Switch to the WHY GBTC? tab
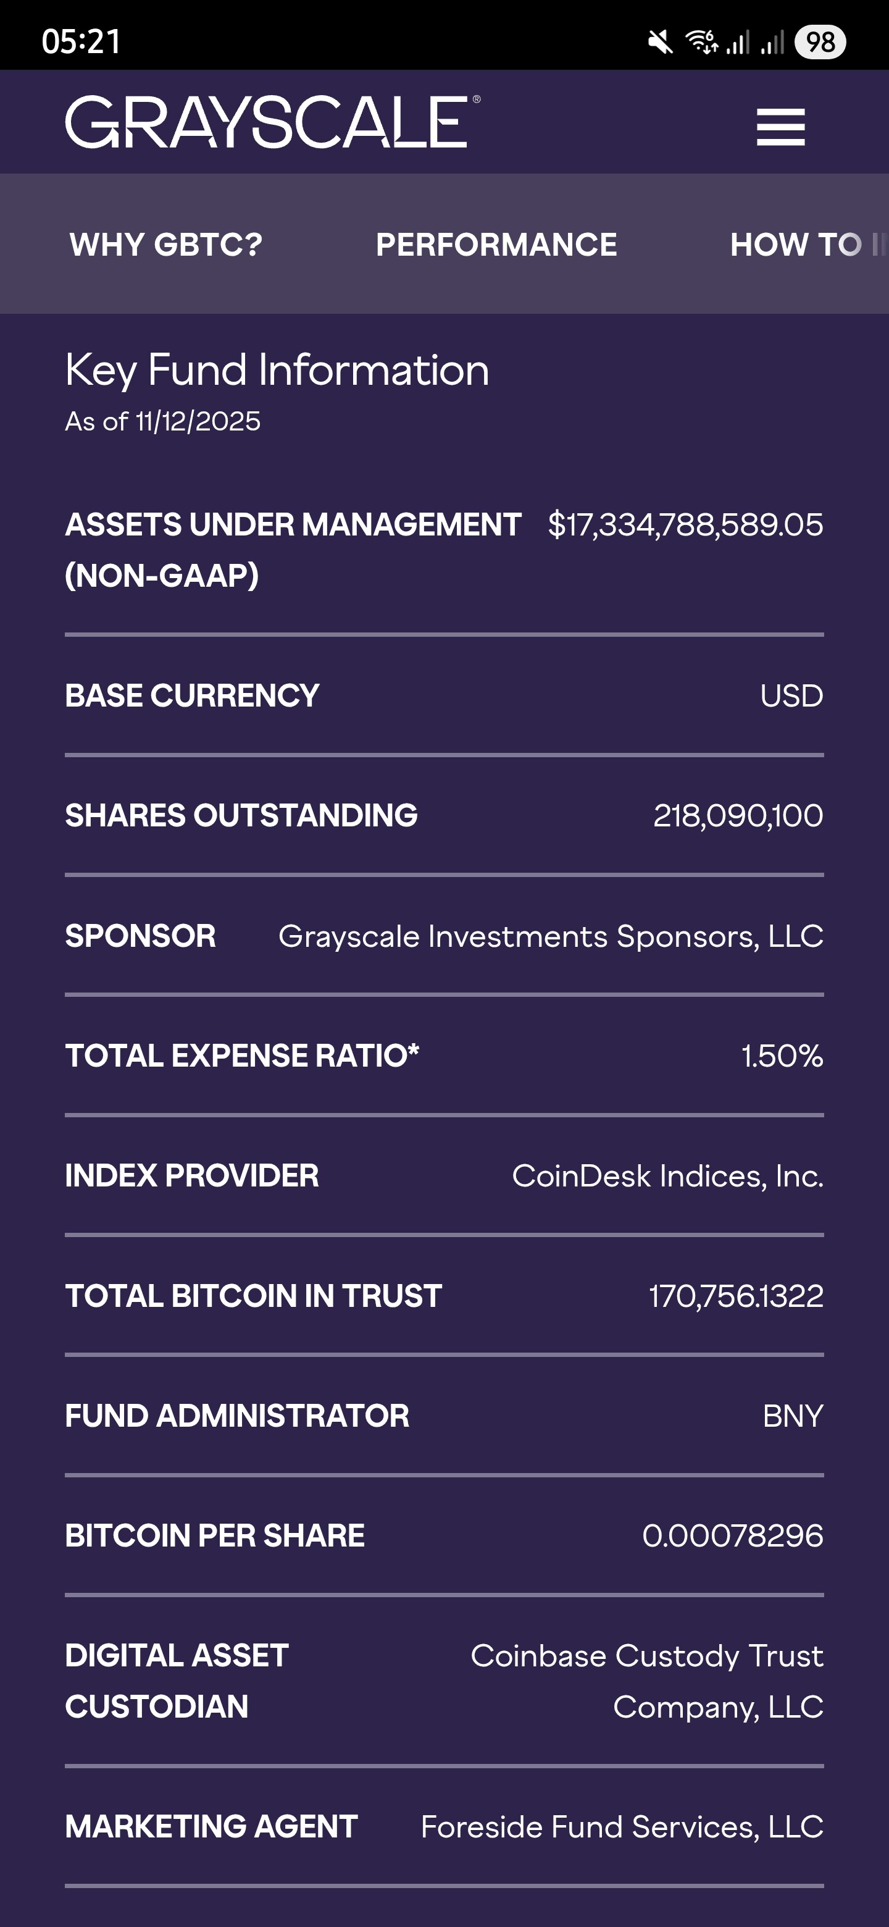Screen dimensions: 889x1927 [166, 245]
